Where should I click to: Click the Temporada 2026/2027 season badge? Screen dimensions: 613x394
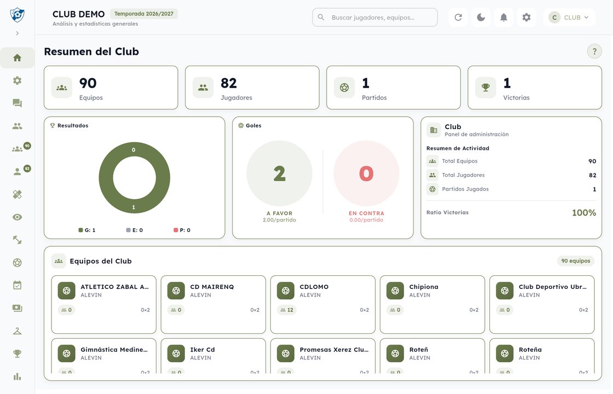[144, 14]
